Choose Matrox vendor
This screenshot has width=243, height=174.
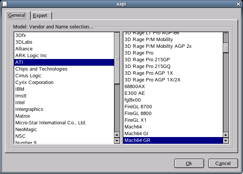[x=64, y=116]
